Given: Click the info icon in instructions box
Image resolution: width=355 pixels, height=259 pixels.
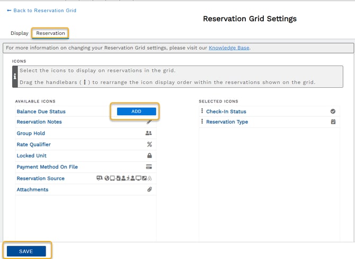Looking at the screenshot, I should point(14,76).
